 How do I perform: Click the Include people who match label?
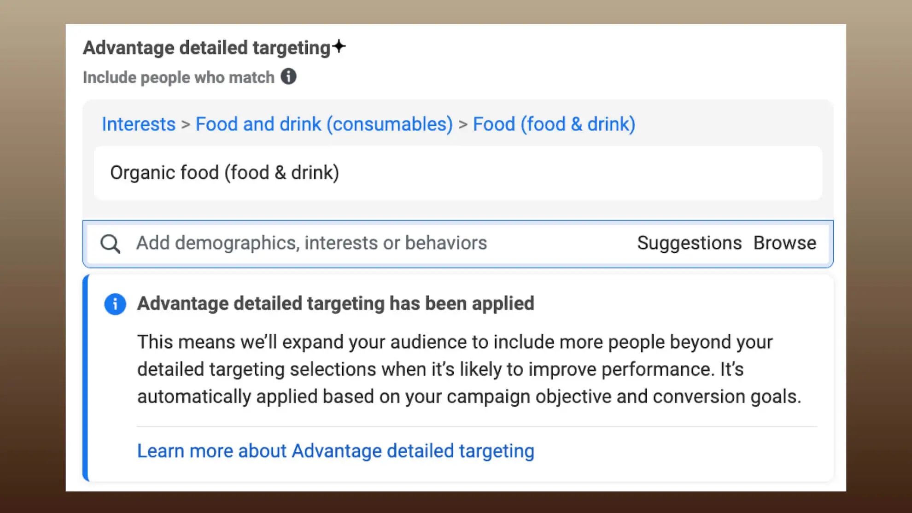point(179,77)
